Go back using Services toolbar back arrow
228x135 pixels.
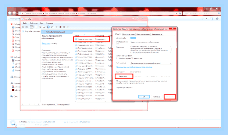click(23, 27)
